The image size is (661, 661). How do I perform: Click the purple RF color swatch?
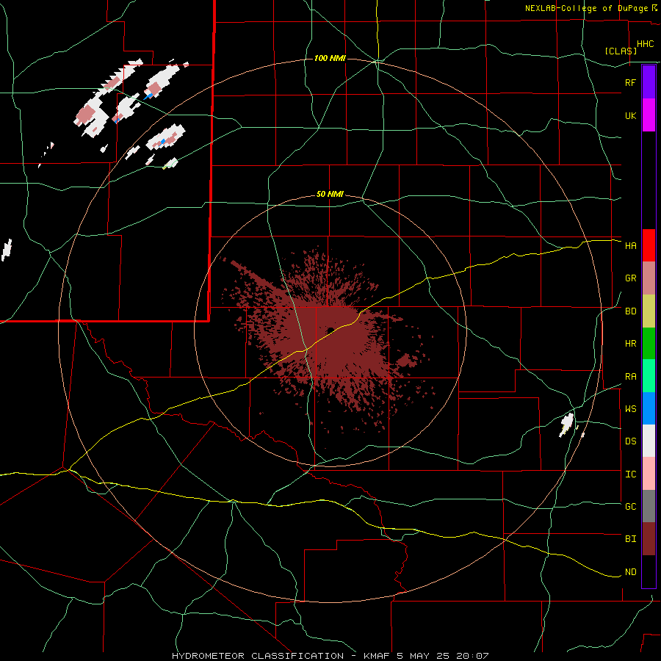click(x=649, y=82)
